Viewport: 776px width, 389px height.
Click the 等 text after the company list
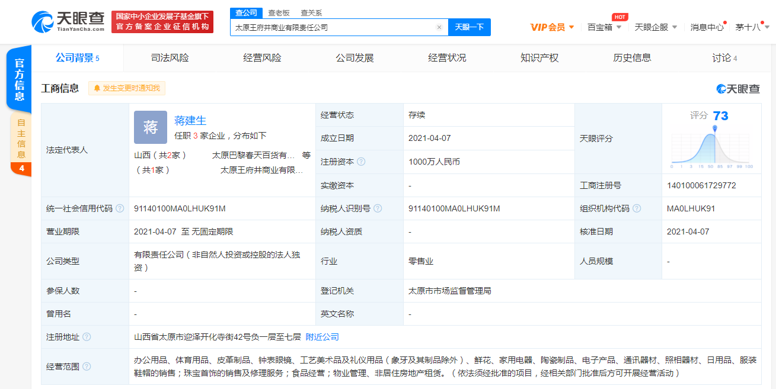coord(306,155)
